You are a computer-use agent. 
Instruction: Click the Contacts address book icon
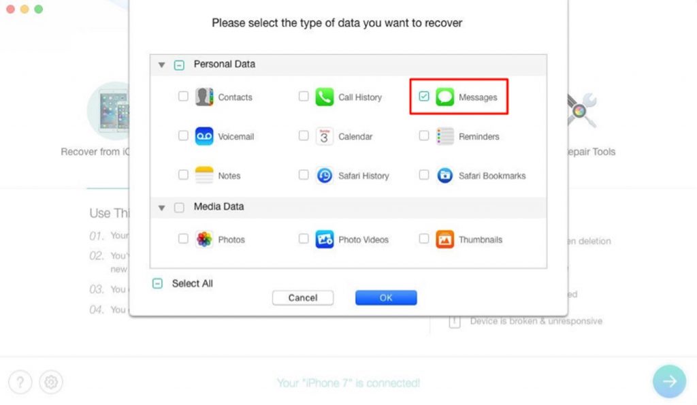204,97
